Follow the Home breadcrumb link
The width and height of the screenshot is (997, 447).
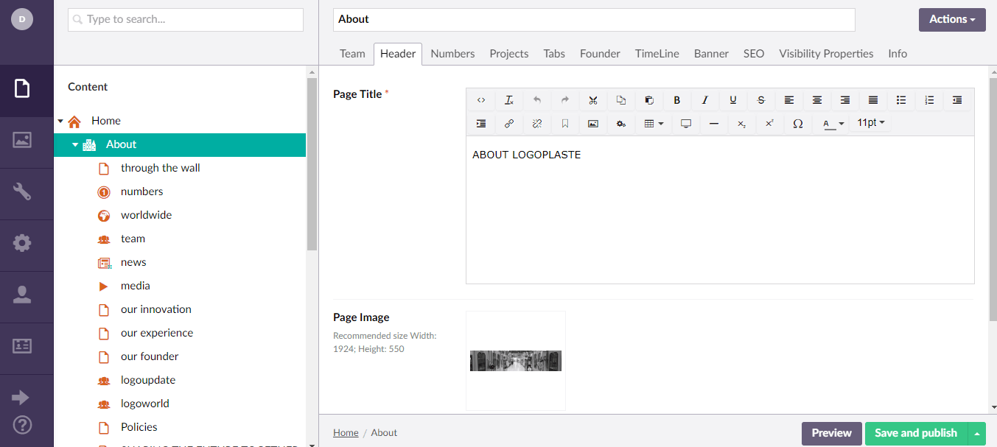(x=345, y=432)
